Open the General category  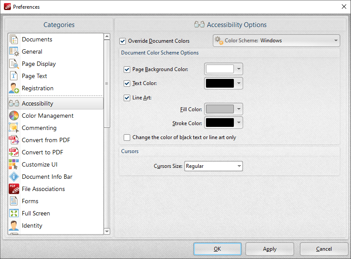(56, 51)
